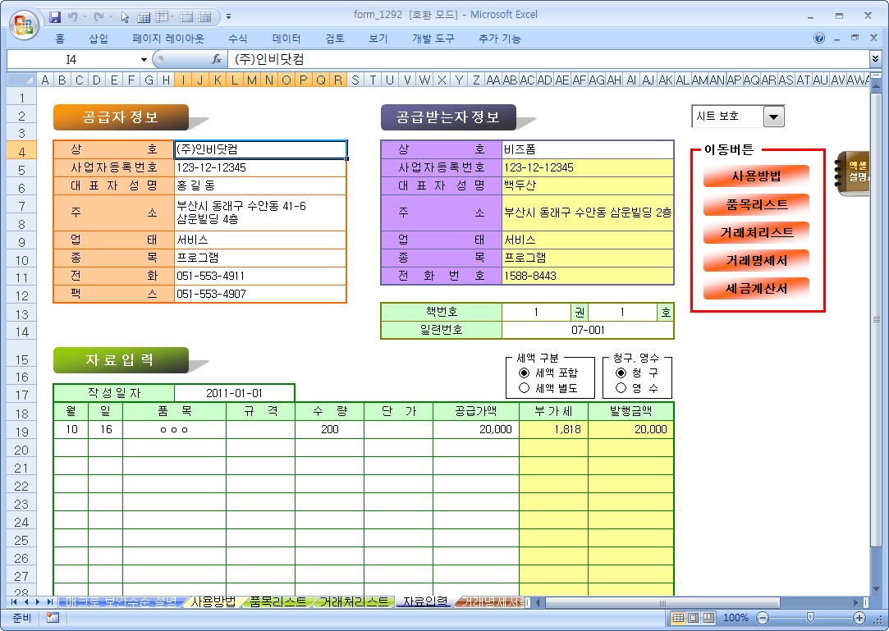Switch to the 거래처리스트 sheet tab
889x631 pixels.
click(354, 601)
